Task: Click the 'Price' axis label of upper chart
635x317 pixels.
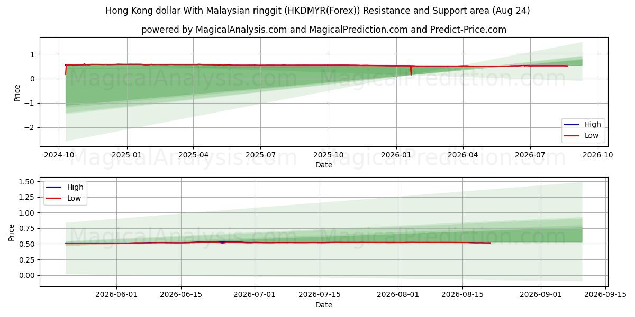Action: (x=17, y=92)
